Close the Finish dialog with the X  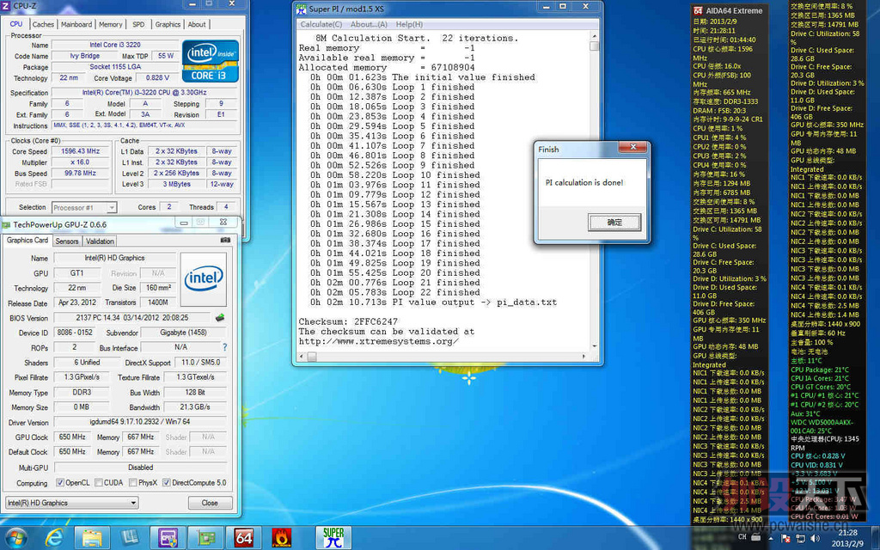click(x=633, y=147)
